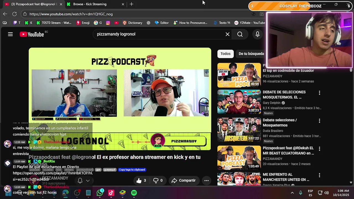
Task: Show hidden system tray icons
Action: point(292,193)
